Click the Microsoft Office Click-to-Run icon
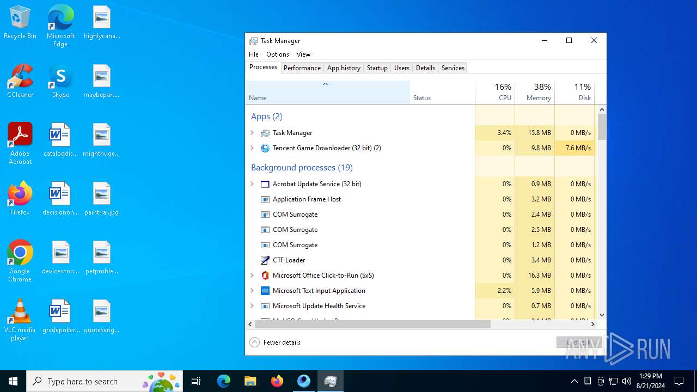This screenshot has height=392, width=697. pos(265,275)
